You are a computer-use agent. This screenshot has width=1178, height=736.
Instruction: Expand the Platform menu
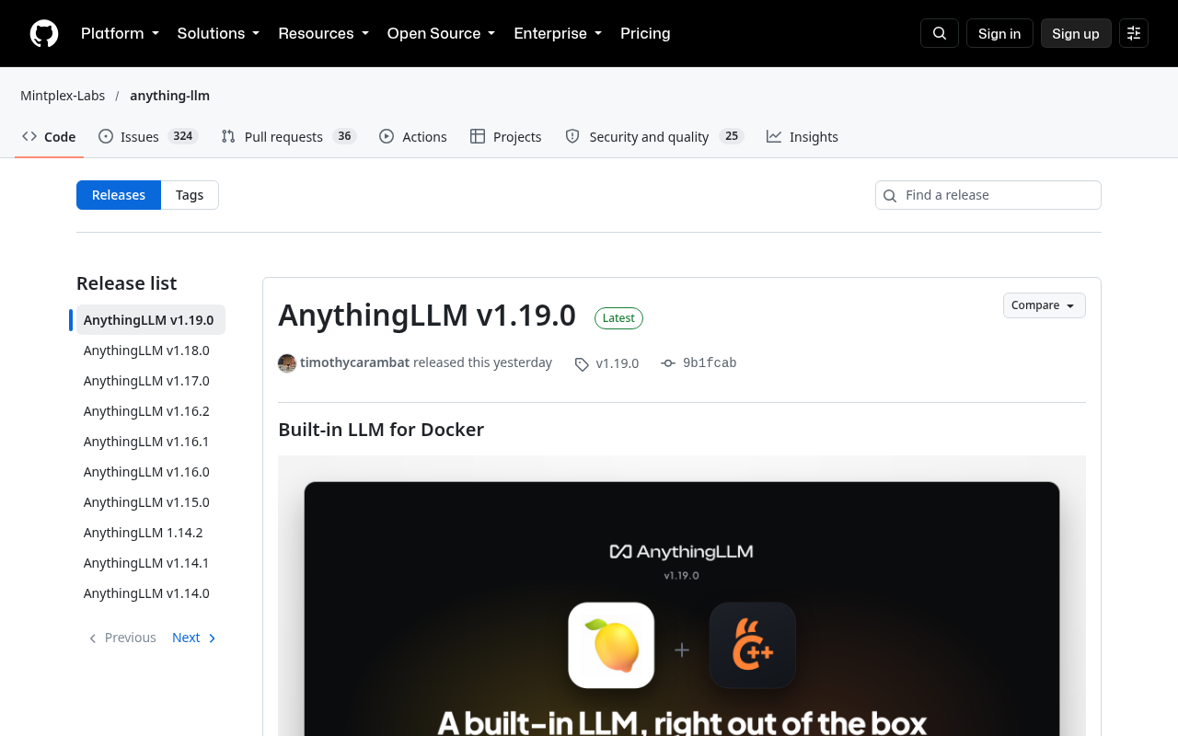click(120, 33)
